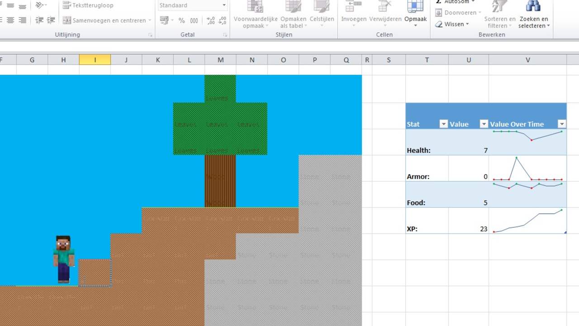The height and width of the screenshot is (326, 579).
Task: Click the thousands separator 000 icon
Action: coord(195,20)
